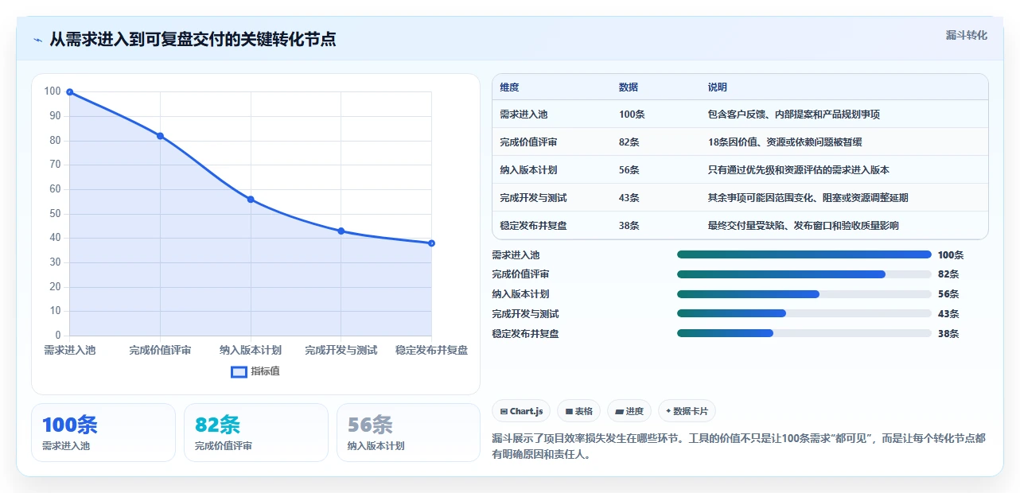The image size is (1020, 493).
Task: Click the icon inside the 进度 chip
Action: pos(619,411)
